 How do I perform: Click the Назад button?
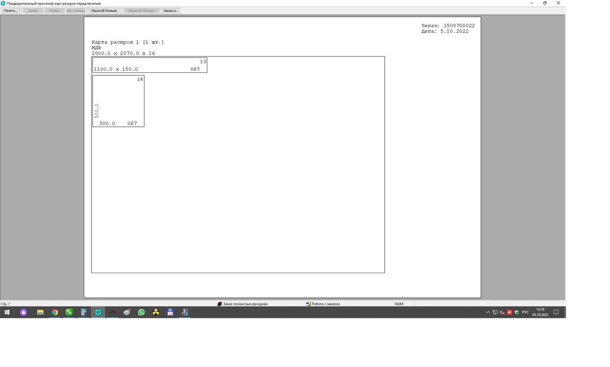[54, 11]
